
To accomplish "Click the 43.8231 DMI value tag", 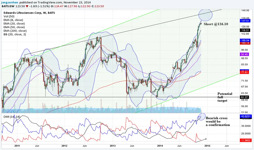I will (x=246, y=116).
